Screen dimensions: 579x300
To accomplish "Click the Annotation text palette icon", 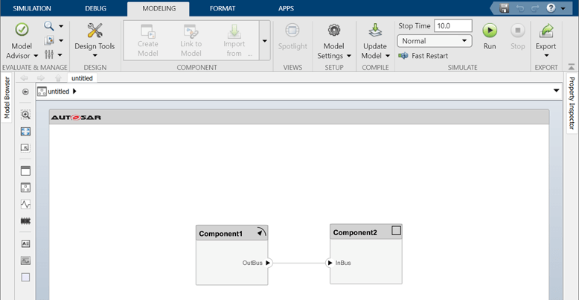I will click(x=25, y=244).
